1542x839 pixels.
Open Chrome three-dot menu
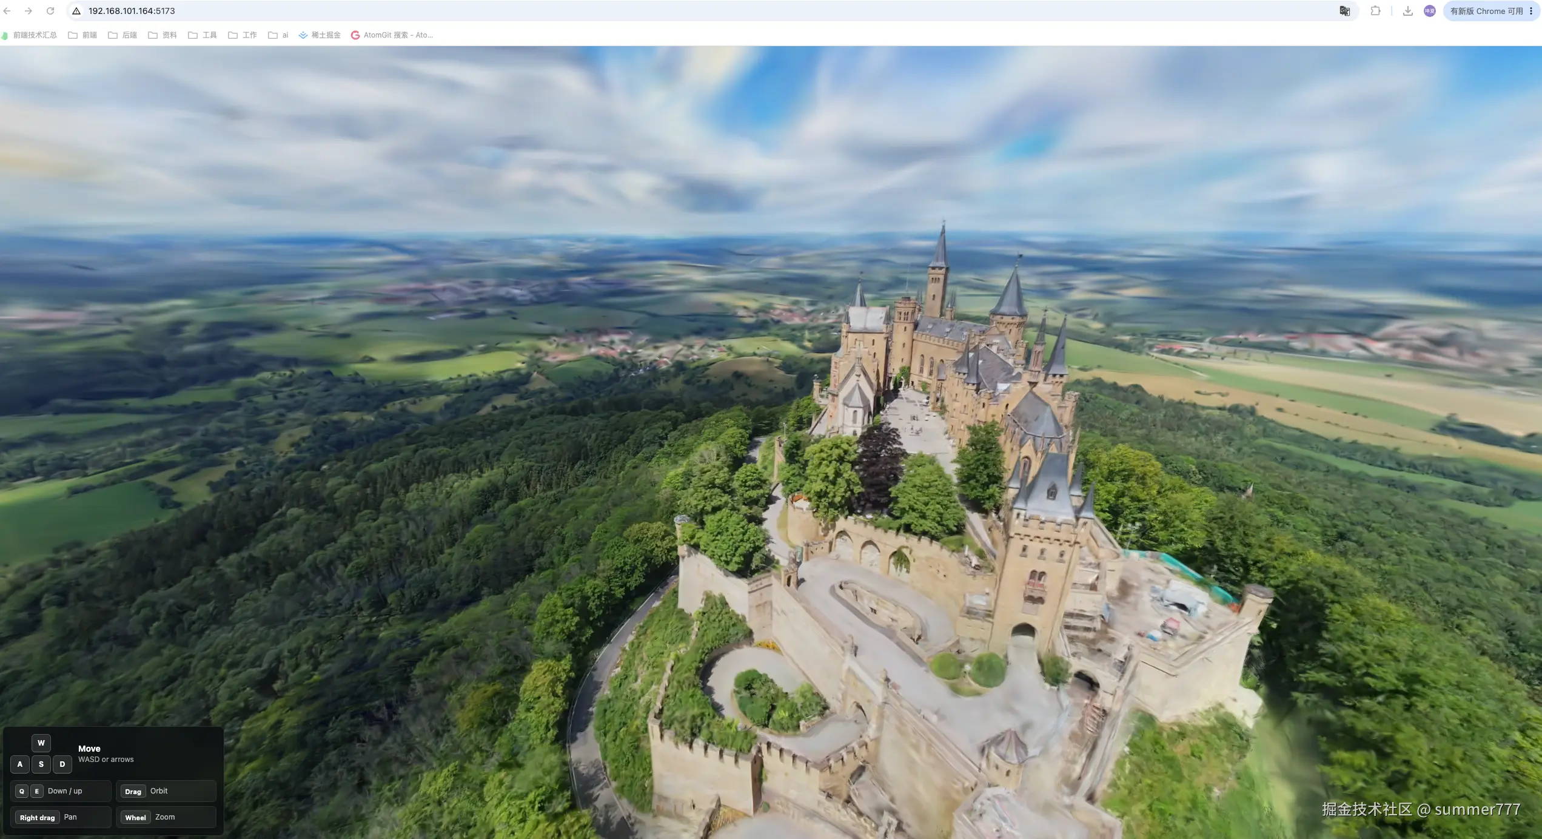1531,11
